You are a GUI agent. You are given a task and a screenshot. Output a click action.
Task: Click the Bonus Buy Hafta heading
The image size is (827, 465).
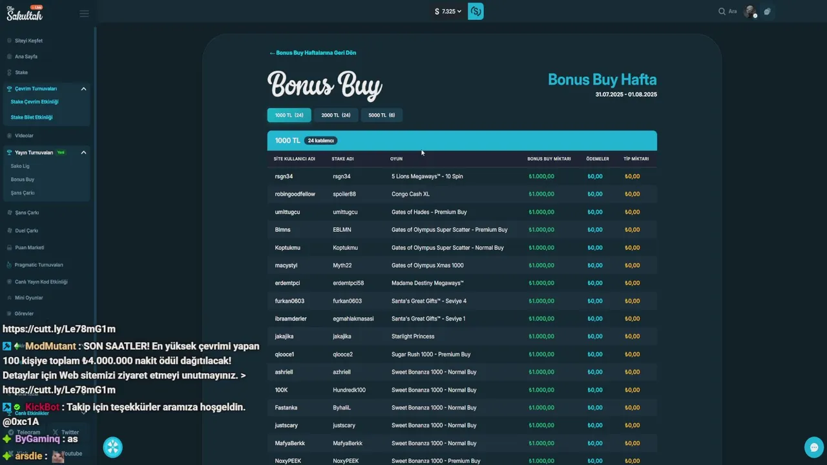[602, 79]
